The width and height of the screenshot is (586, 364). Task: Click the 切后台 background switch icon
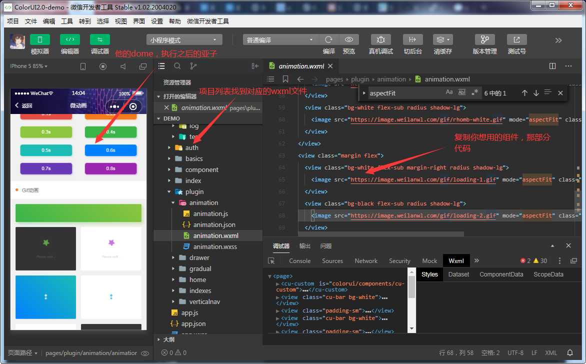point(412,39)
